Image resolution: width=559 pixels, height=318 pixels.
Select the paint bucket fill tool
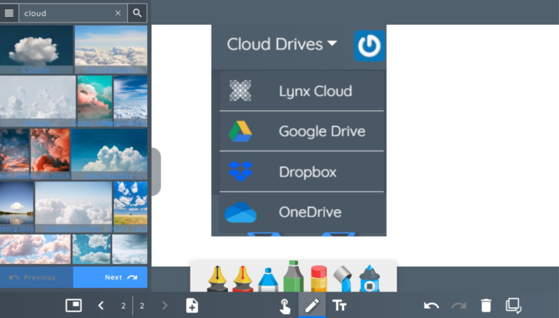coord(343,278)
